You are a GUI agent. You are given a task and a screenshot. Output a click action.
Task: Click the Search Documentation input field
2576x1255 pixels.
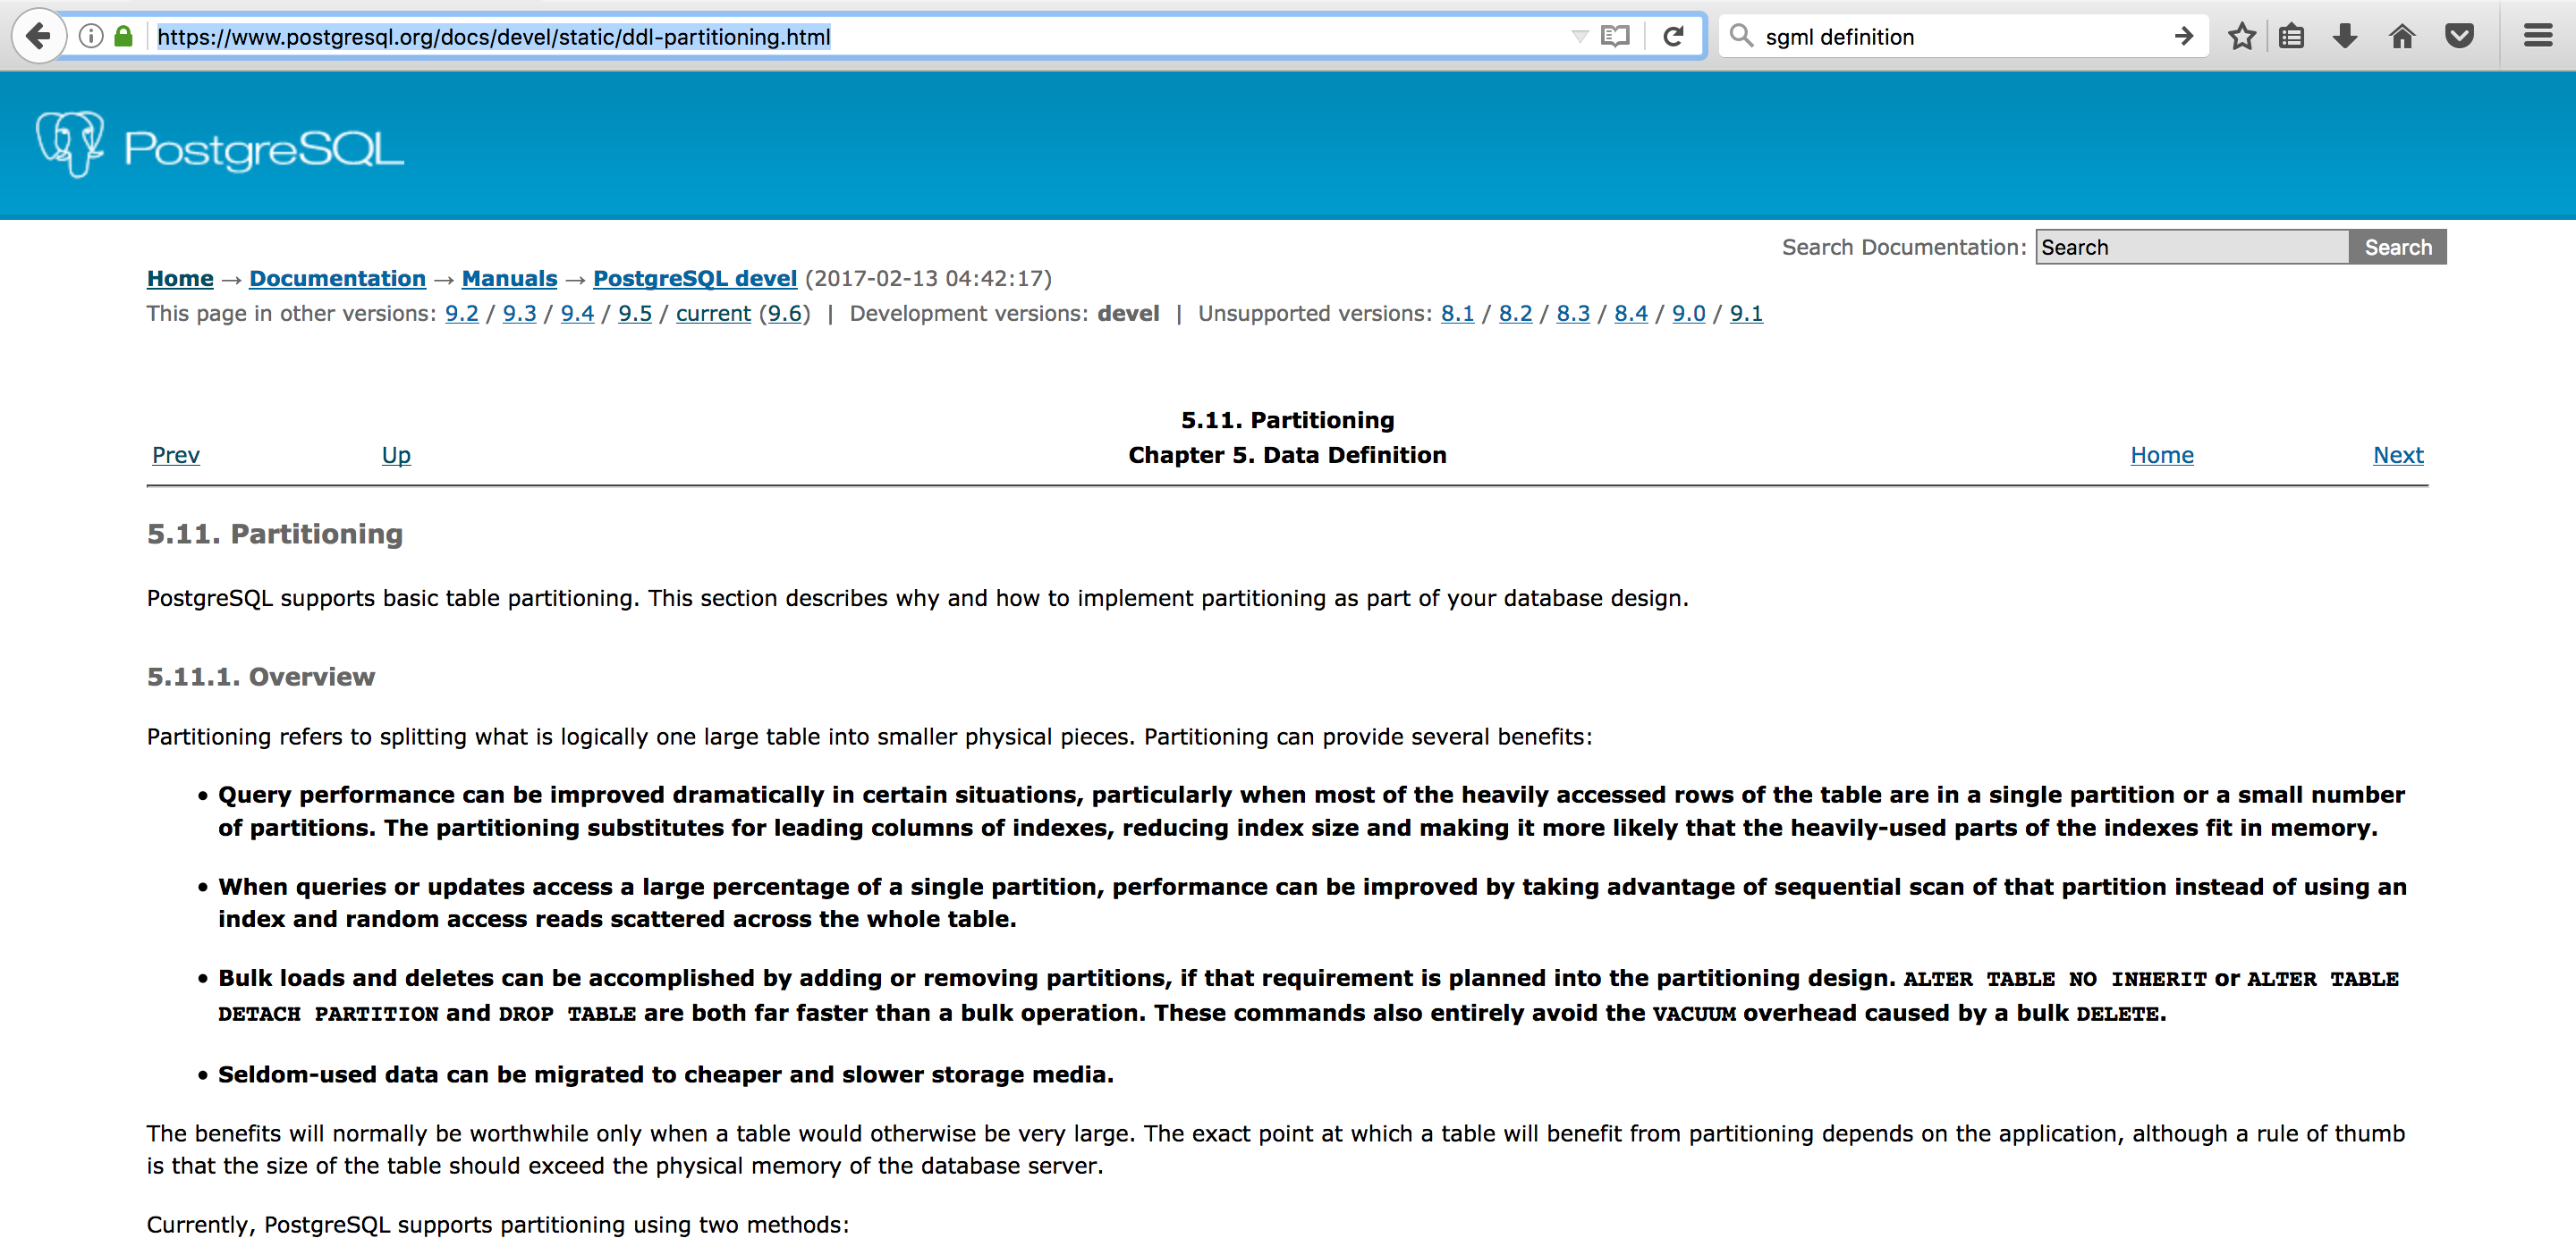point(2191,247)
